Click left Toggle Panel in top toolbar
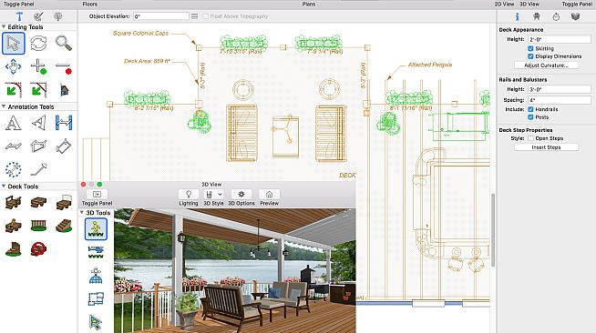This screenshot has height=333, width=596. tap(18, 4)
